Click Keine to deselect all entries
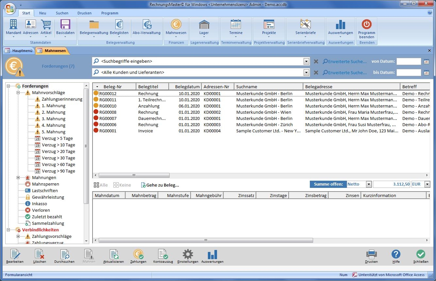Screen dimensions: 436x281 click(x=122, y=185)
